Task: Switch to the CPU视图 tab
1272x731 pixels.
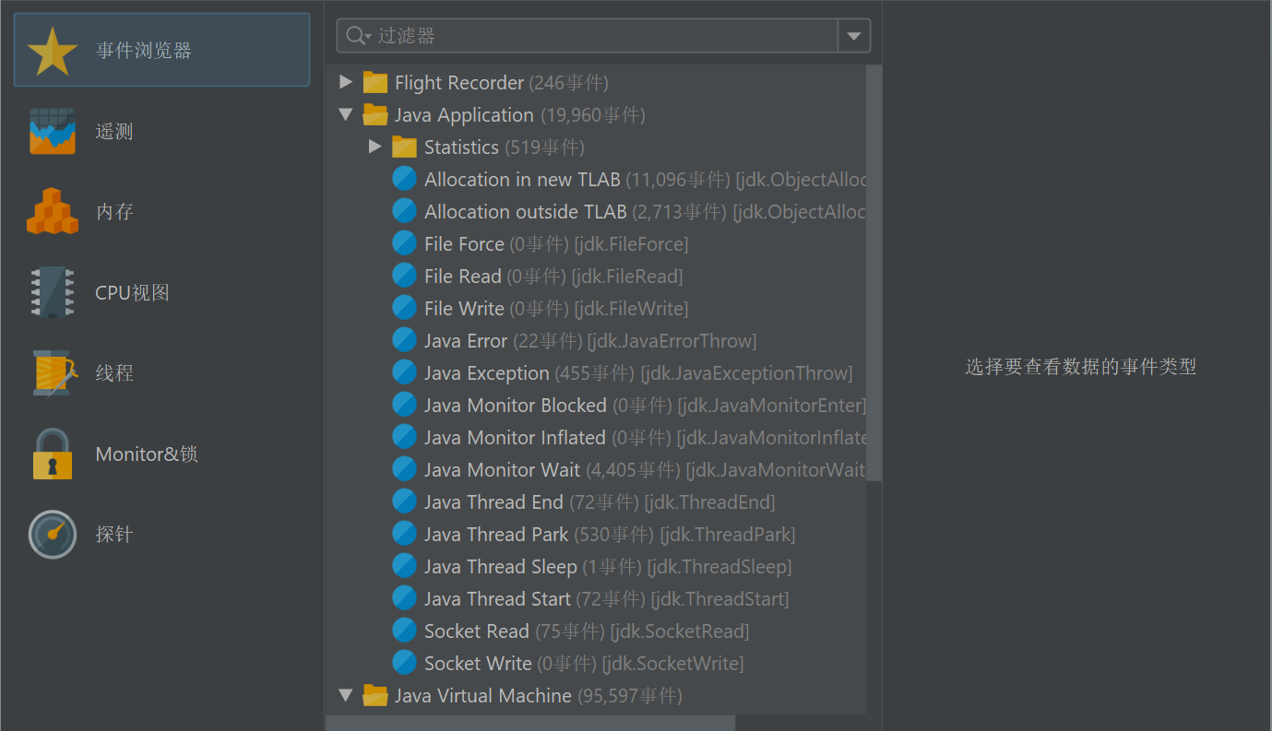Action: point(161,292)
